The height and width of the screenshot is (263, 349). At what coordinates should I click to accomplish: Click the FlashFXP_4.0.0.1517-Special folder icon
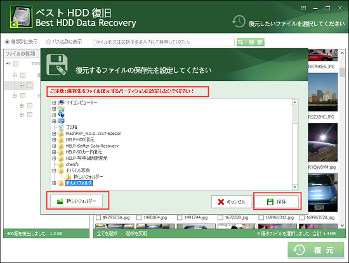(61, 133)
